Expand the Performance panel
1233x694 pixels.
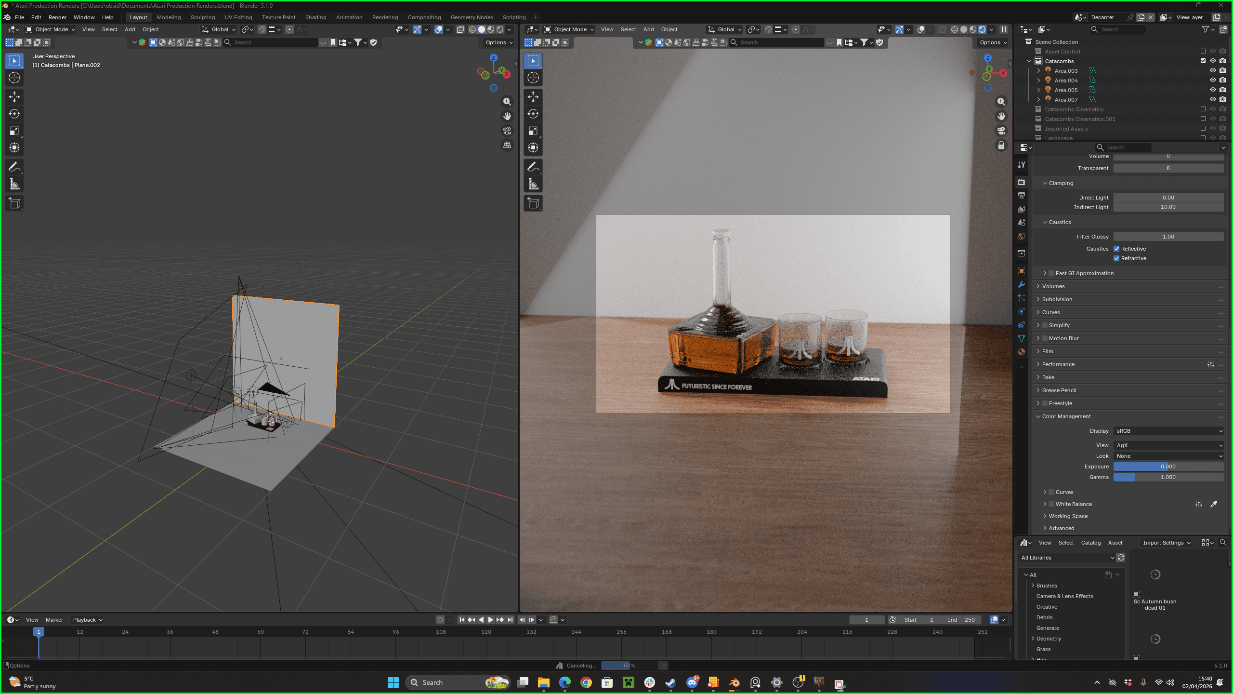tap(1128, 364)
